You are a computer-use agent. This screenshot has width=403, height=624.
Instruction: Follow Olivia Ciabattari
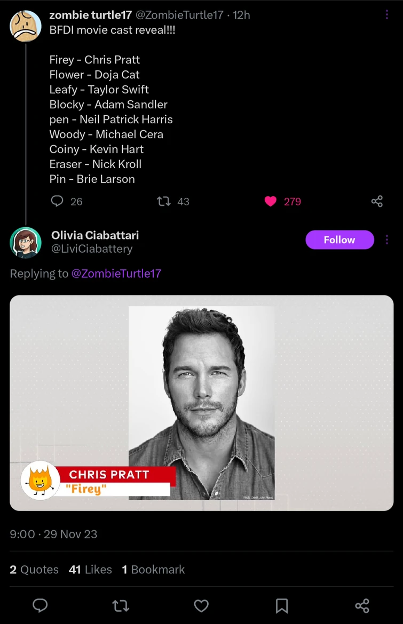tap(339, 240)
